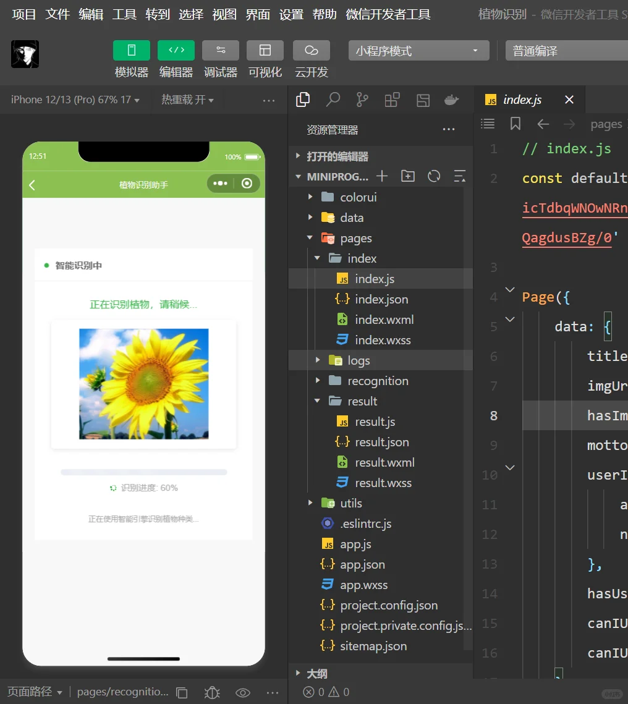Open the 工具 menu
The height and width of the screenshot is (704, 628).
click(124, 14)
